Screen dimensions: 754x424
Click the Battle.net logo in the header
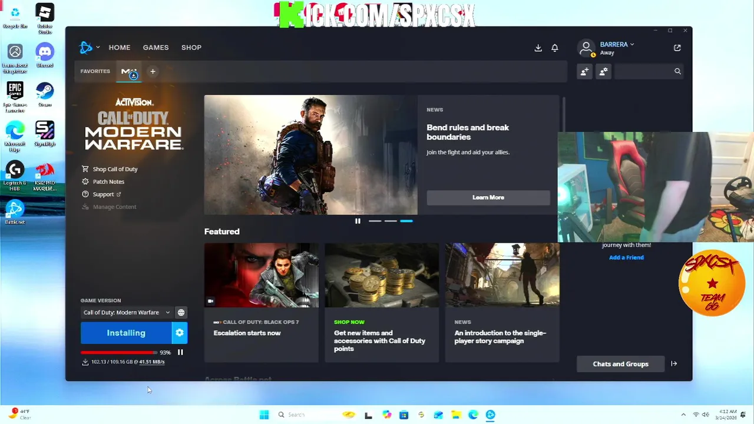[x=85, y=48]
